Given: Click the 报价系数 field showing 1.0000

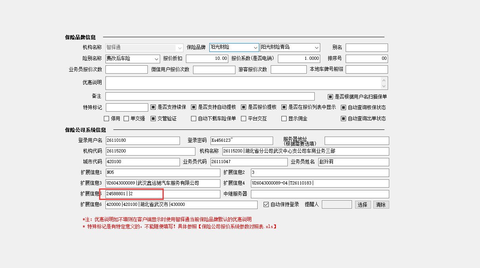Looking at the screenshot, I should (299, 59).
